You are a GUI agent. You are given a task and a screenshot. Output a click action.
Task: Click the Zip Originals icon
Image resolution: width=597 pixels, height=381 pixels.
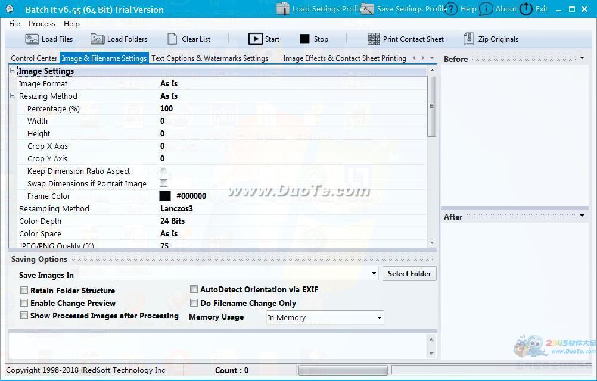pos(469,39)
